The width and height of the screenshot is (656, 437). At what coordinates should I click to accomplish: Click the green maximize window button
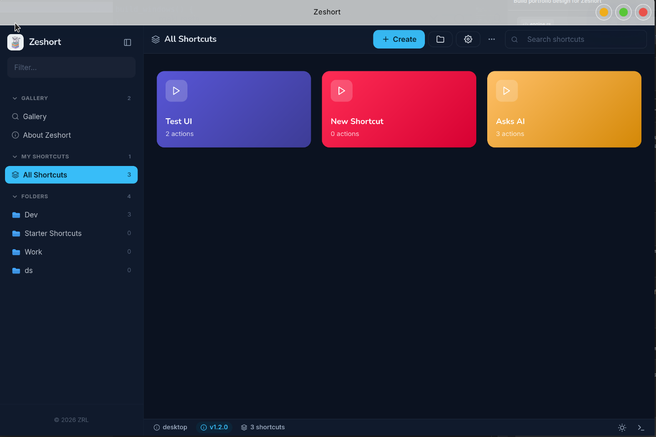click(624, 12)
